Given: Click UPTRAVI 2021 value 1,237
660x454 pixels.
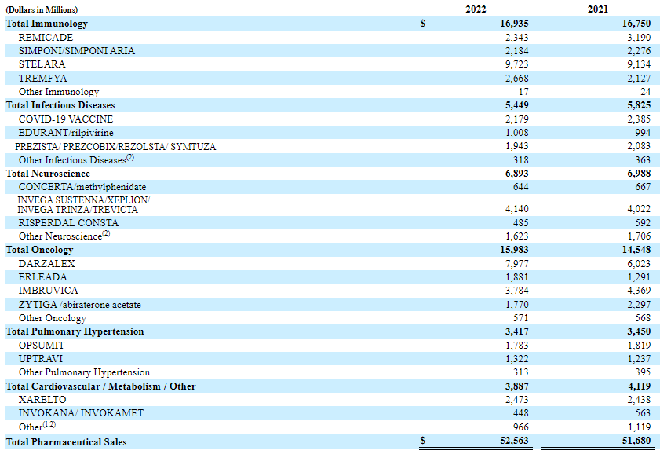Looking at the screenshot, I should point(639,359).
